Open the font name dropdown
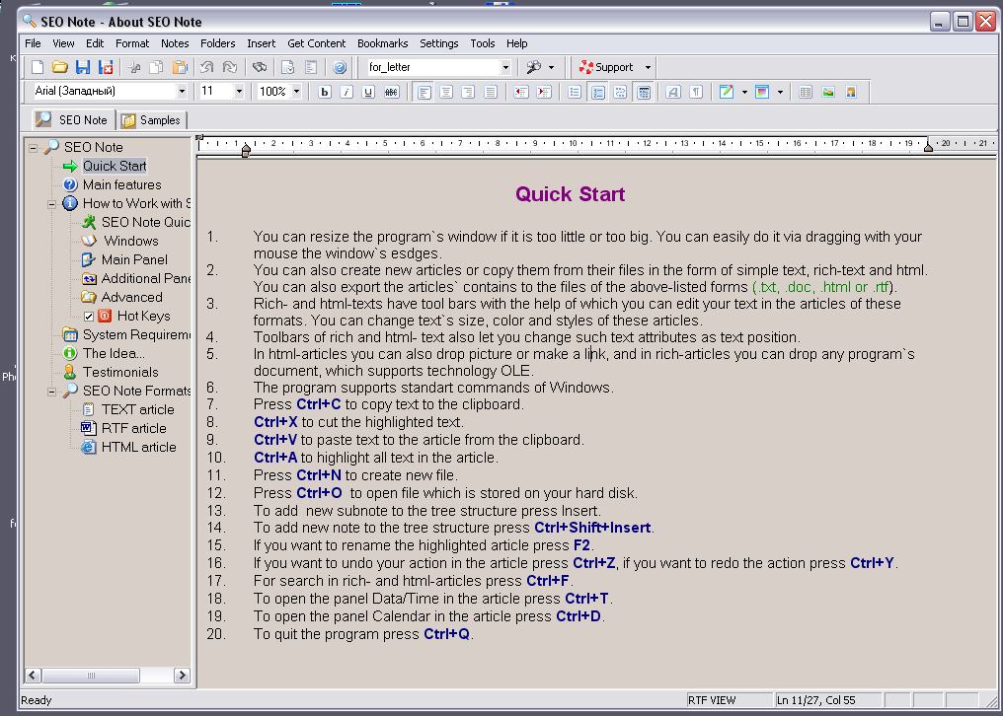Viewport: 1003px width, 716px height. pos(182,91)
